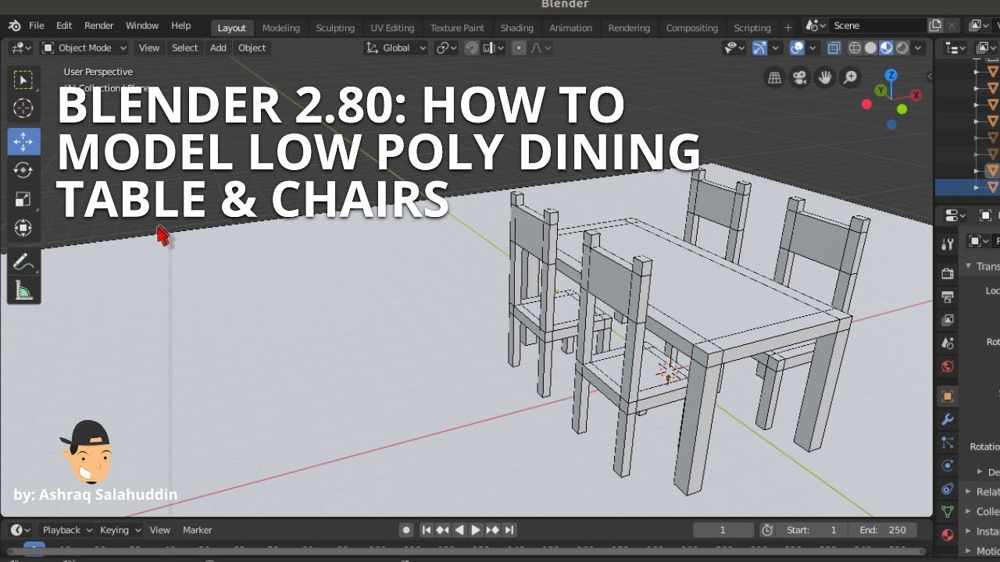Toggle proportional editing
This screenshot has height=562, width=1000.
[519, 48]
